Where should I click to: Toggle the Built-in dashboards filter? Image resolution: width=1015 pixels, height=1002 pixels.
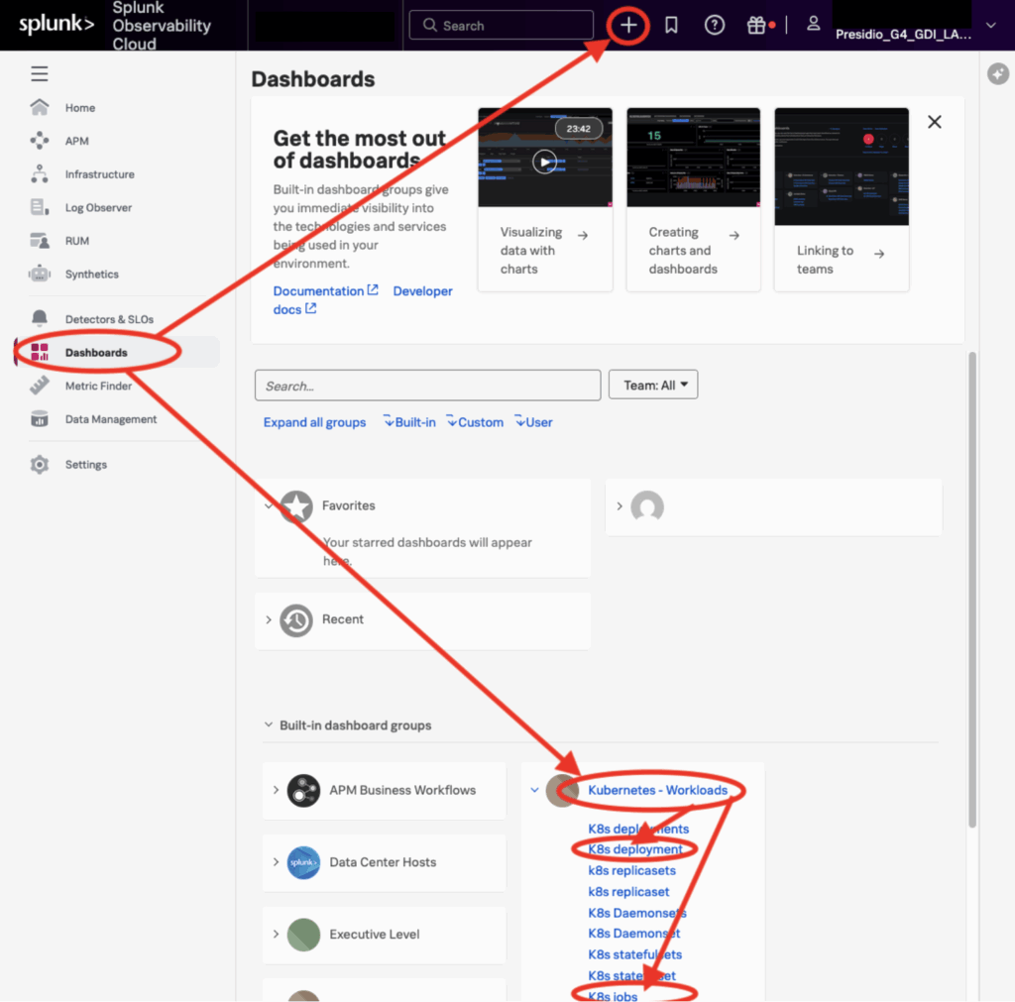pyautogui.click(x=408, y=421)
